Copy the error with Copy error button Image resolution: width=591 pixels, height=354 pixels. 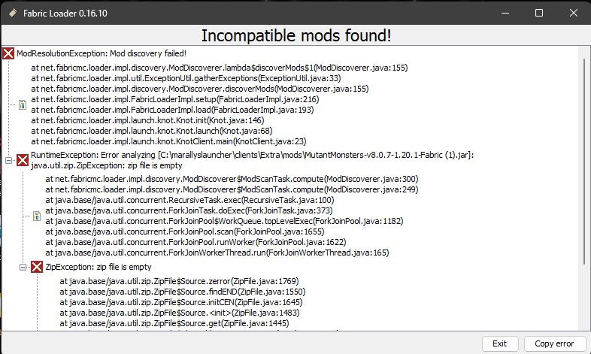(x=554, y=343)
